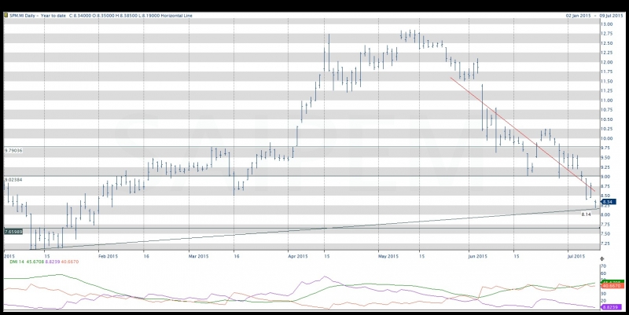The width and height of the screenshot is (629, 315).
Task: Click the 13.00 level on price axis
Action: [606, 24]
